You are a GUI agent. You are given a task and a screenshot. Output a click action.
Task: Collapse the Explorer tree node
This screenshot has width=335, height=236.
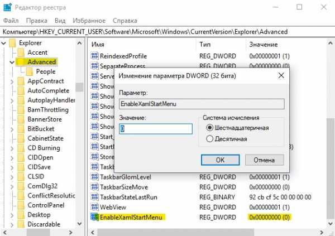coord(4,43)
